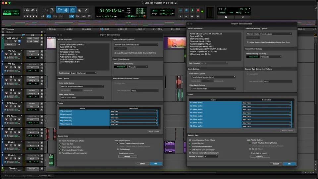Screen dimensions: 318x179
Task: Select zoom preset 5
Action: point(36,16)
